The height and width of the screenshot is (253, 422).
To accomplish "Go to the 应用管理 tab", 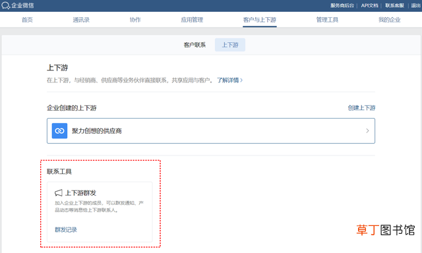I will (192, 20).
